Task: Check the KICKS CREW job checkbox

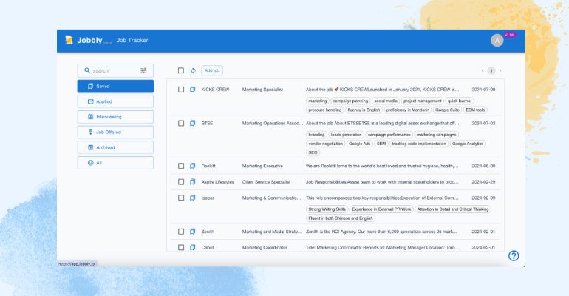Action: coord(181,90)
